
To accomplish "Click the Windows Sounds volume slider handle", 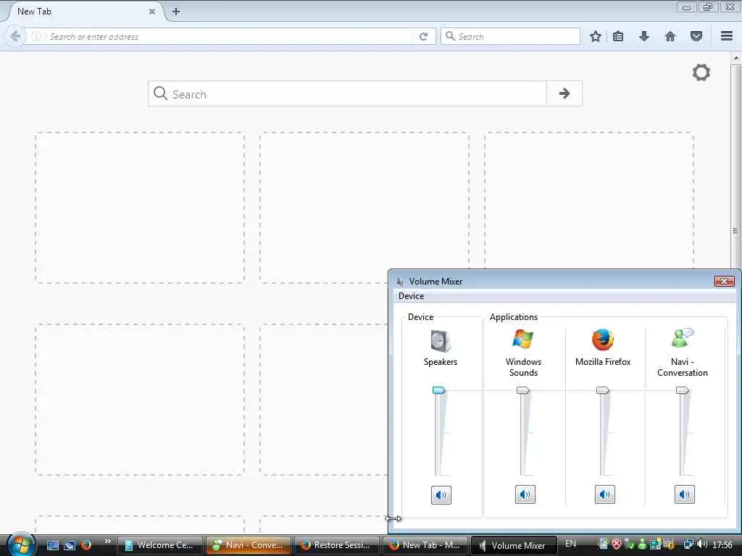I will [x=523, y=390].
